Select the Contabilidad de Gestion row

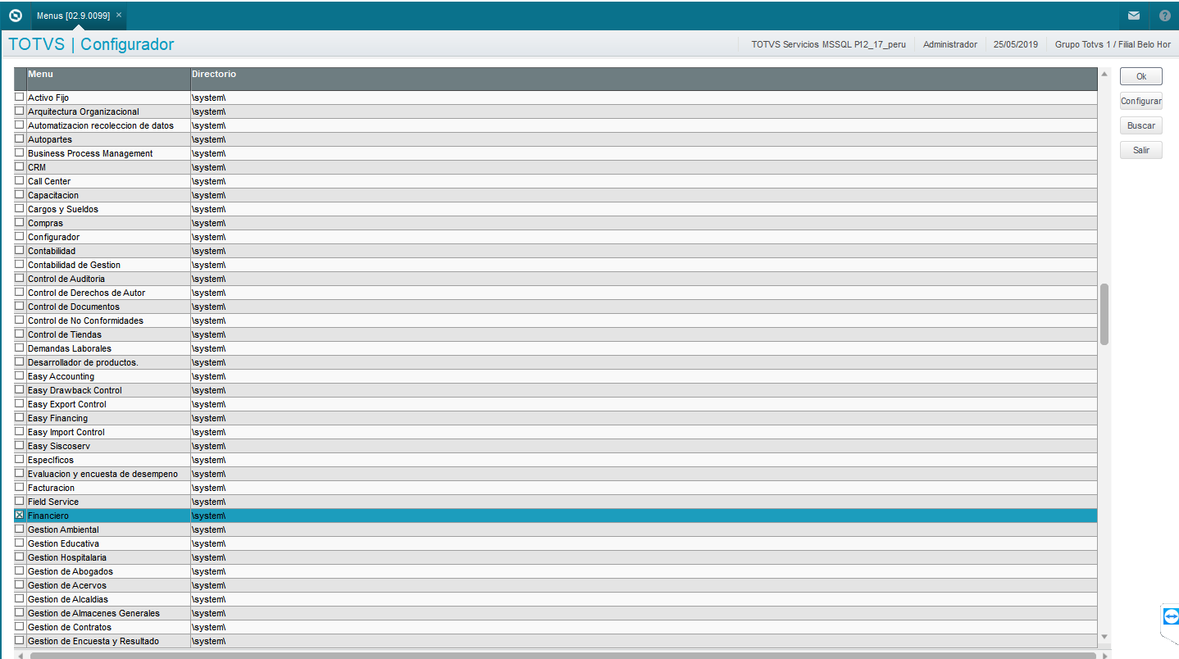556,265
